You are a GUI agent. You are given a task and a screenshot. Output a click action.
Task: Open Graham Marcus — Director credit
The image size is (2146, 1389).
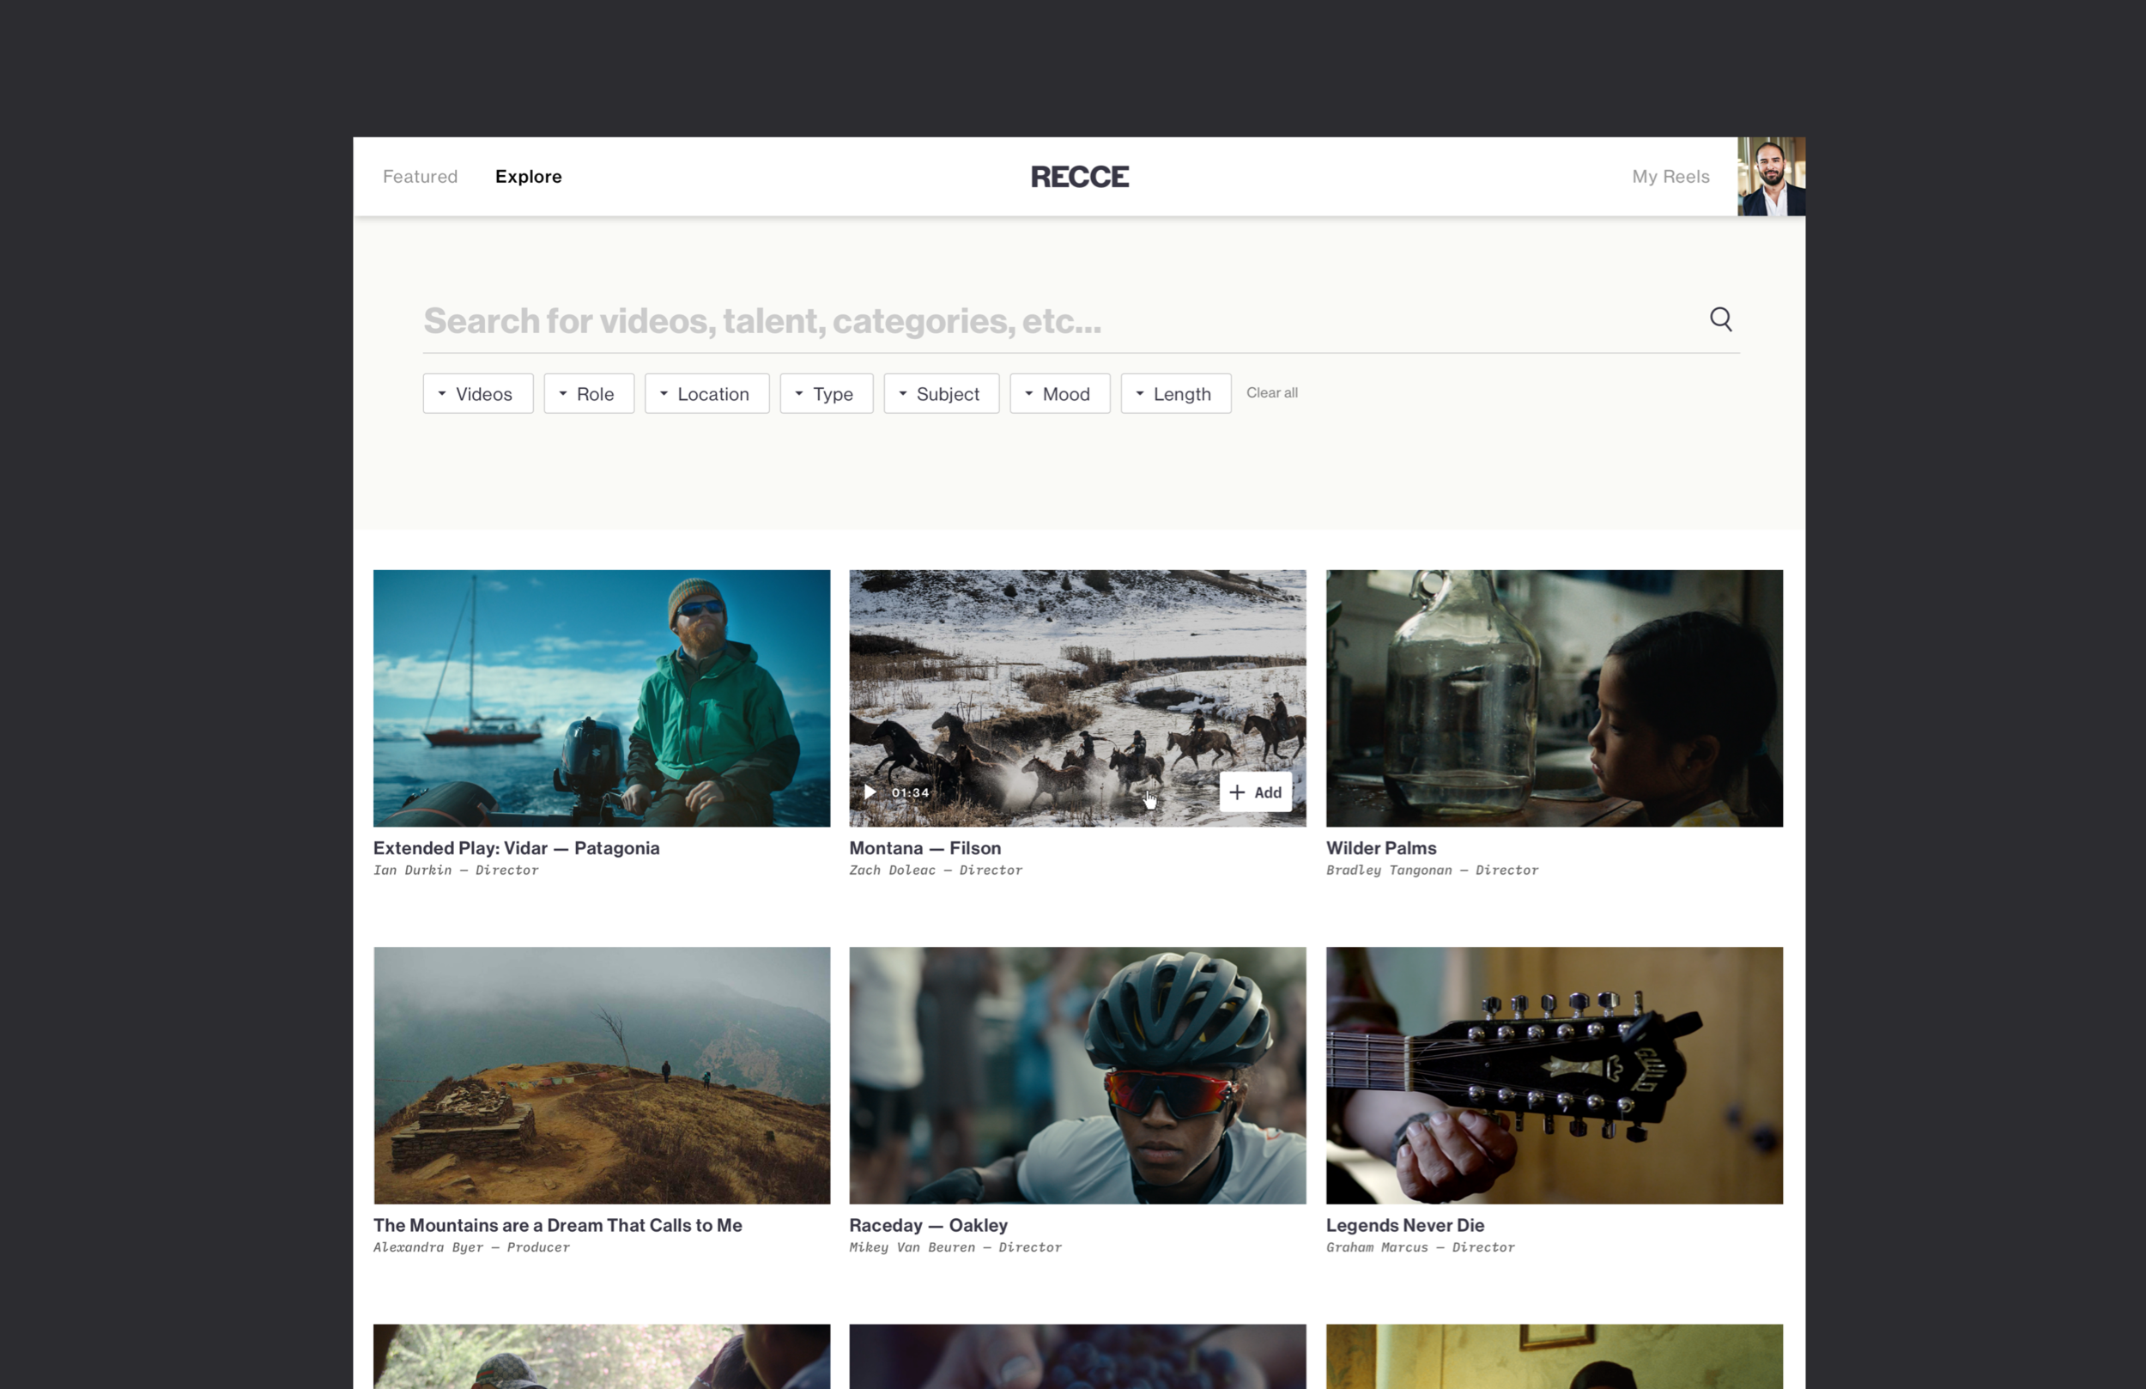pos(1420,1247)
